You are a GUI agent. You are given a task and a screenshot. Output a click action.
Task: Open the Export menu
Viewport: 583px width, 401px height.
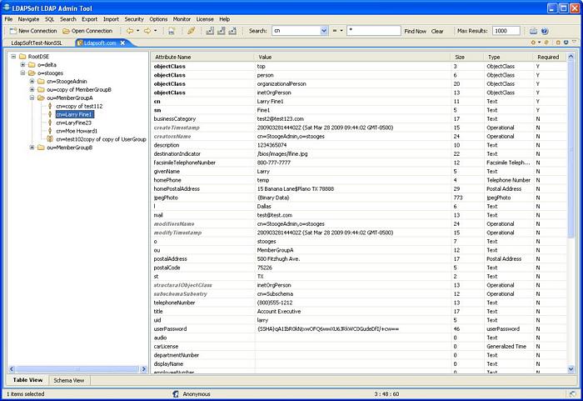click(x=89, y=18)
